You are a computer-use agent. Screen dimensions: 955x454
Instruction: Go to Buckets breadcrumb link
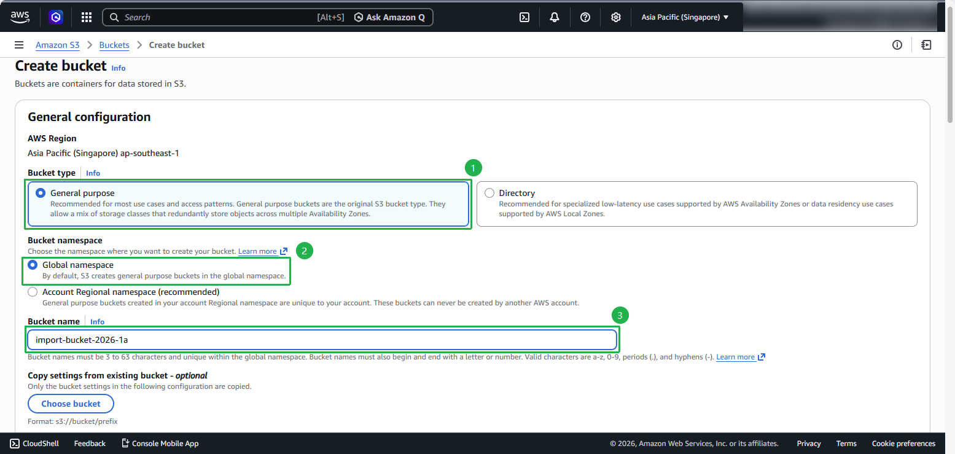114,45
